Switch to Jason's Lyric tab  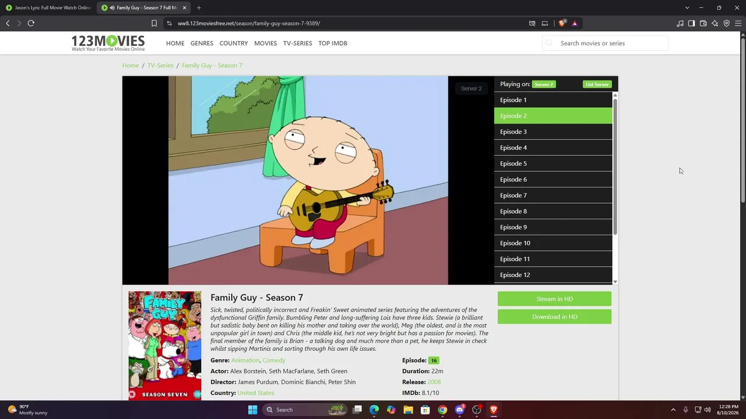(48, 8)
